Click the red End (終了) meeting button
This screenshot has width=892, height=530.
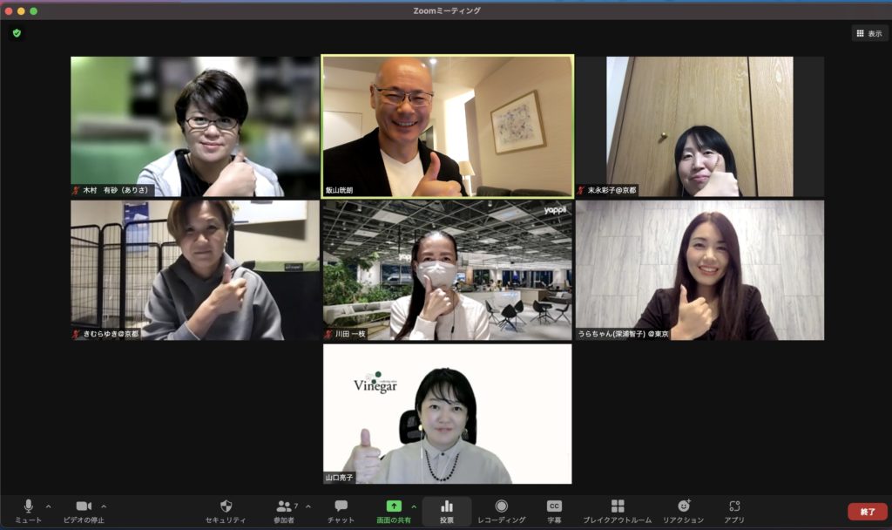(x=867, y=512)
